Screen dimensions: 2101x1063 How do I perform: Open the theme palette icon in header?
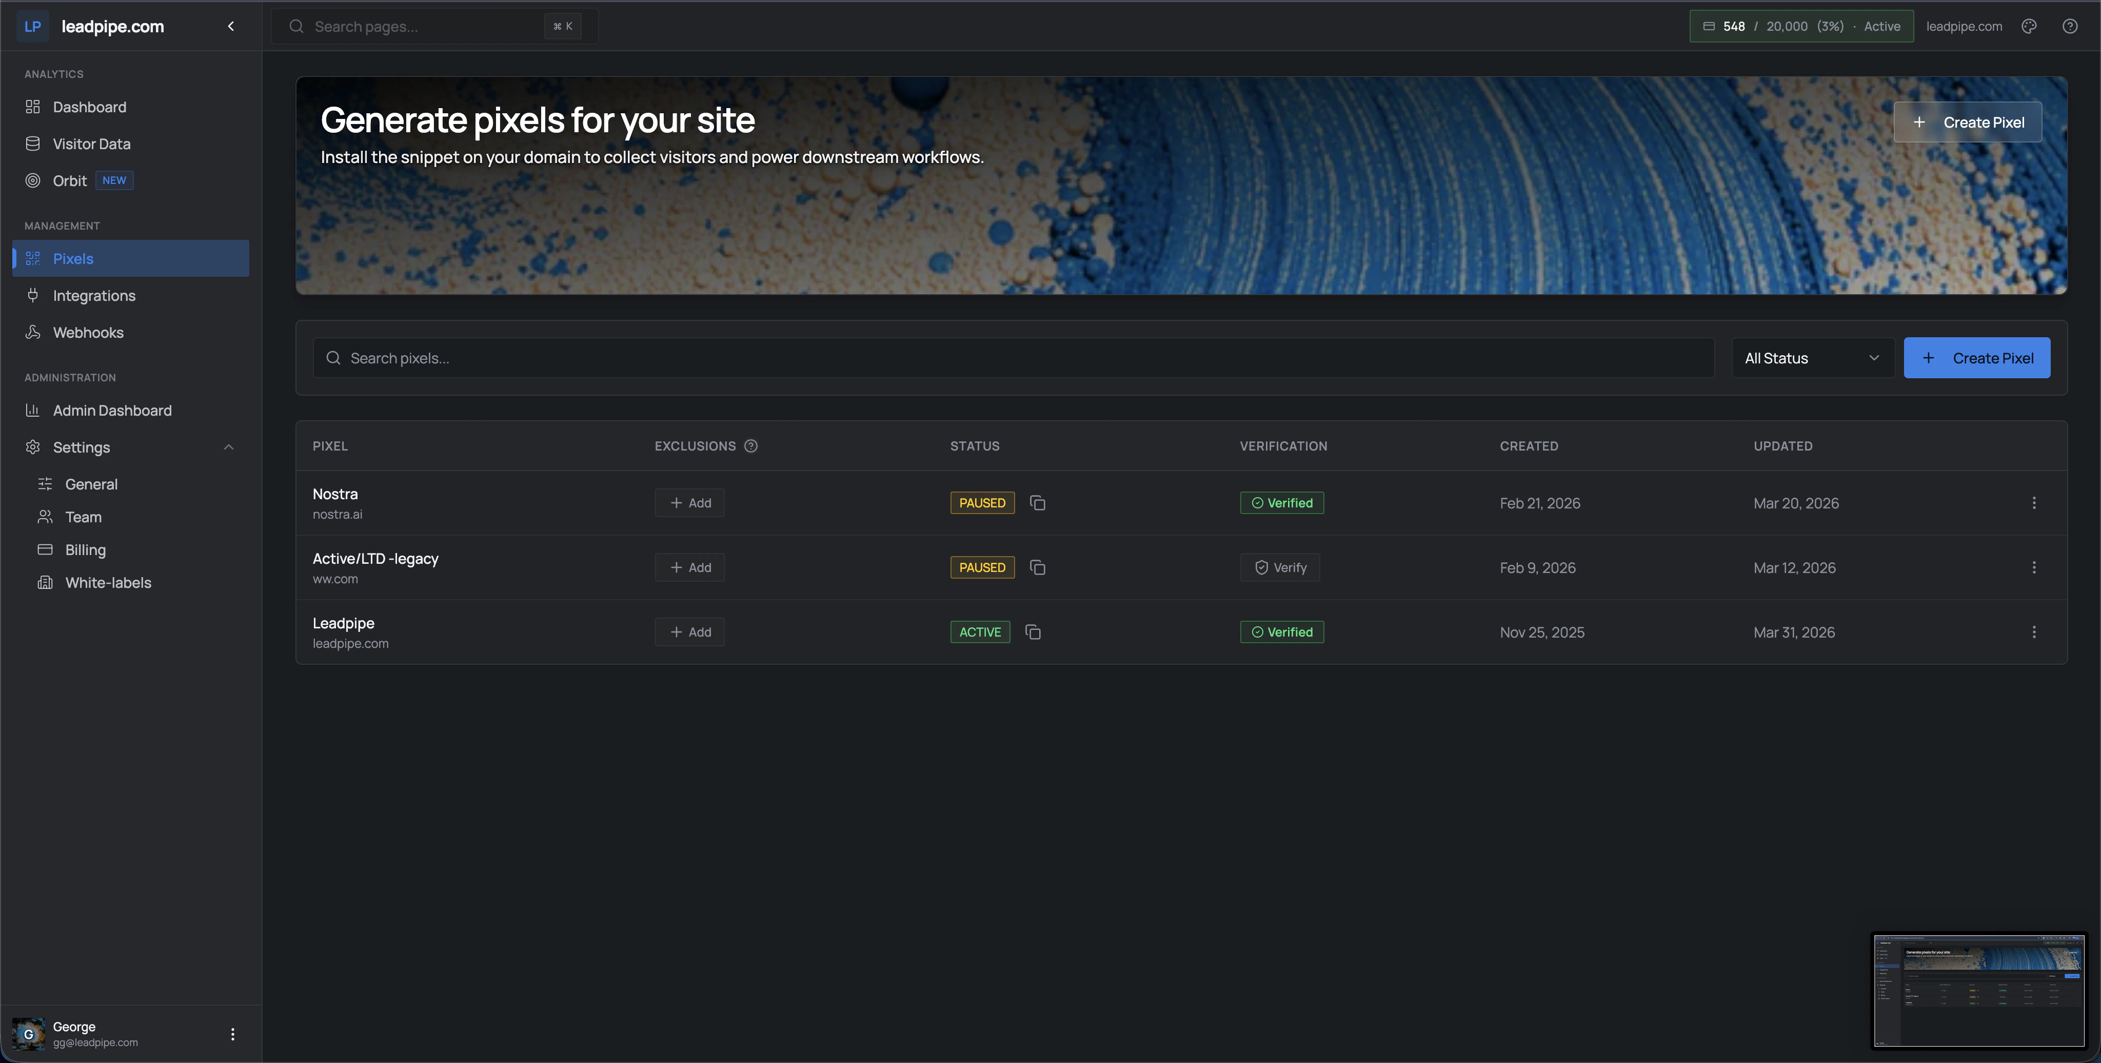(2029, 26)
